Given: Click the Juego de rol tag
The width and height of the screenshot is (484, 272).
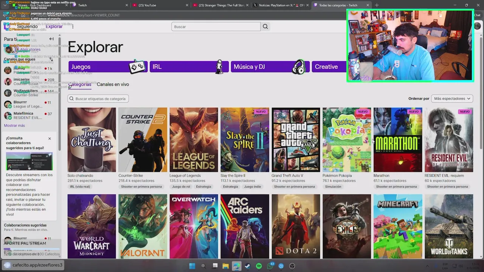Looking at the screenshot, I should click(x=181, y=187).
